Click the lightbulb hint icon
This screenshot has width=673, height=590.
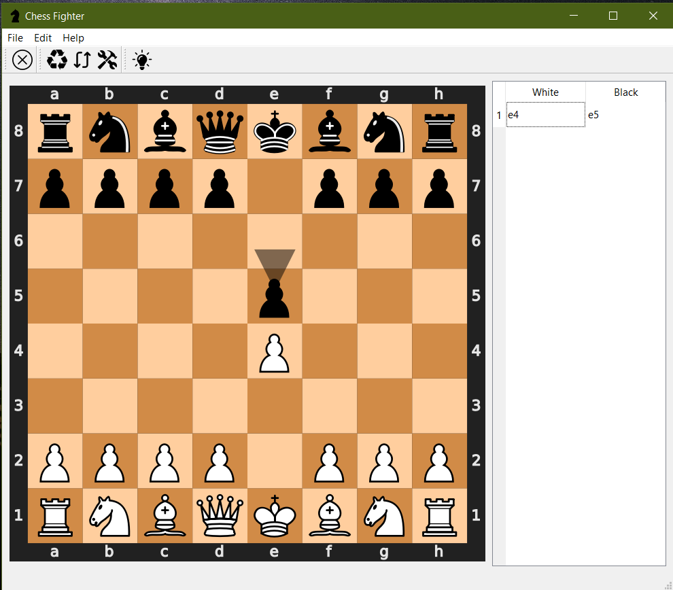(142, 60)
